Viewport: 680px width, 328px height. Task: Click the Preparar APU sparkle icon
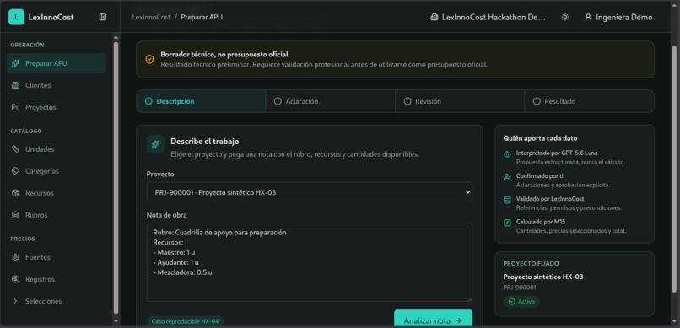pyautogui.click(x=16, y=63)
